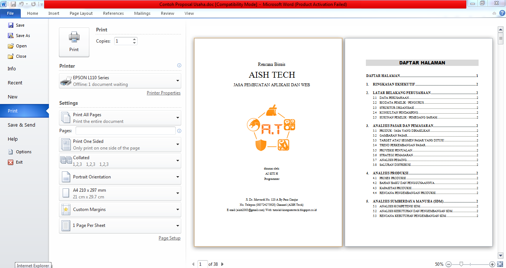The width and height of the screenshot is (506, 268).
Task: Click the current page number box
Action: [x=203, y=264]
